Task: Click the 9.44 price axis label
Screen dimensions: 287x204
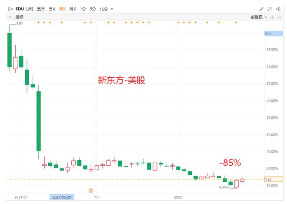Action: click(274, 33)
